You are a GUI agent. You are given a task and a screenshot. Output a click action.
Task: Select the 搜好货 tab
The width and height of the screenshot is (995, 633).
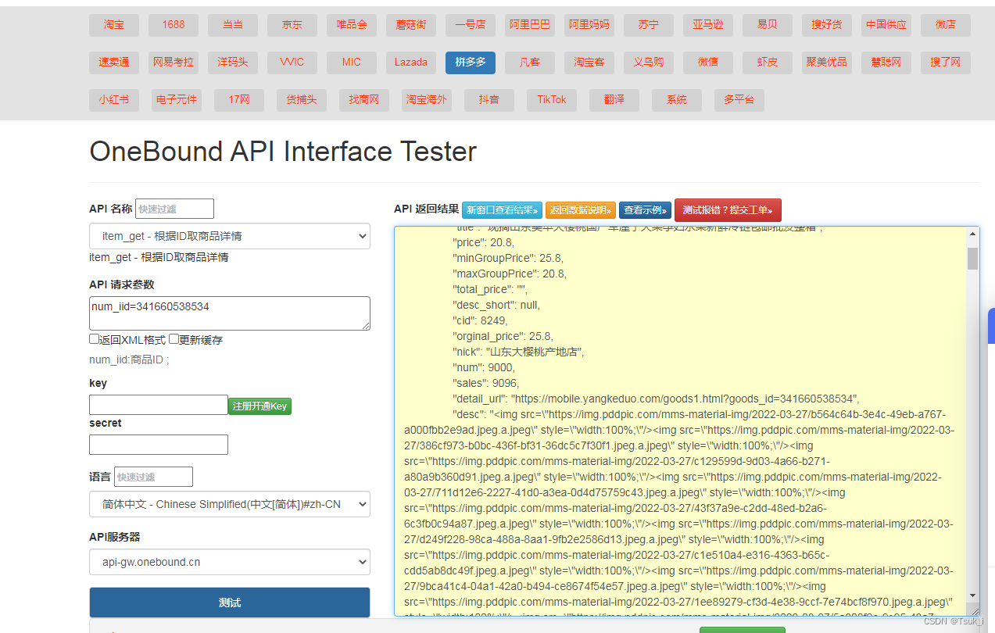point(827,25)
